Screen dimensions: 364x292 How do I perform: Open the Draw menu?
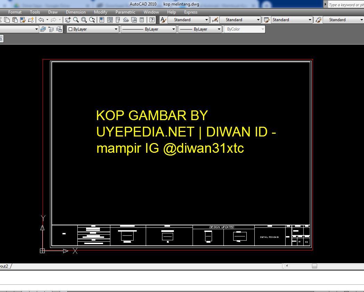pos(53,12)
